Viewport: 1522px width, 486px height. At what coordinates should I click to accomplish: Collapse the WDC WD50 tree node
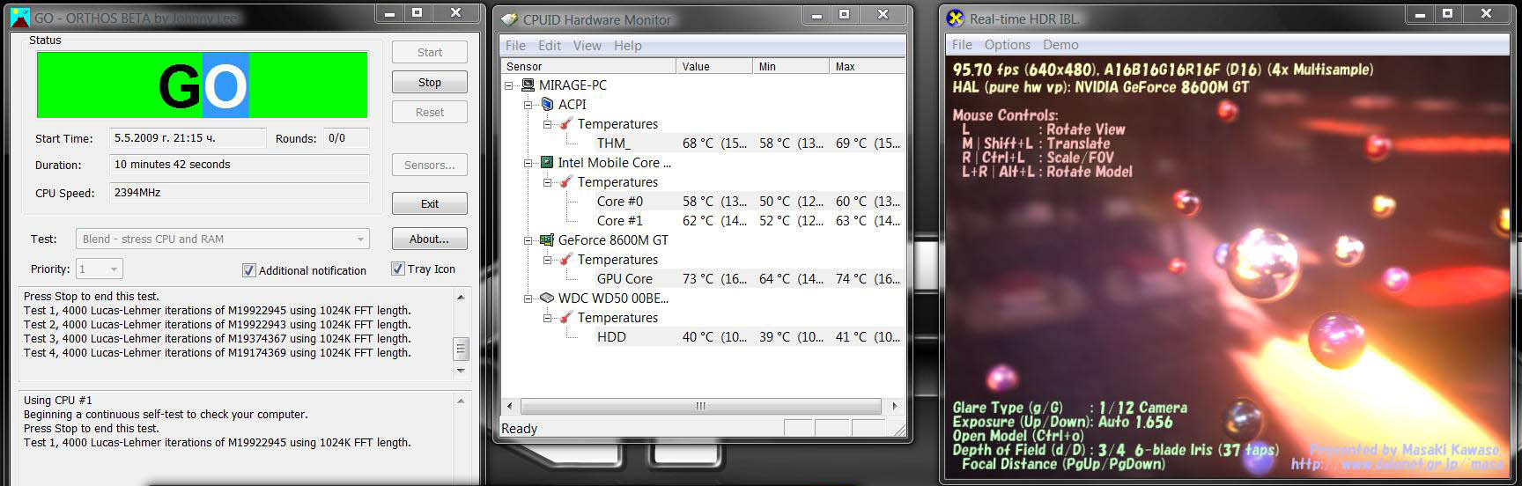[x=528, y=298]
